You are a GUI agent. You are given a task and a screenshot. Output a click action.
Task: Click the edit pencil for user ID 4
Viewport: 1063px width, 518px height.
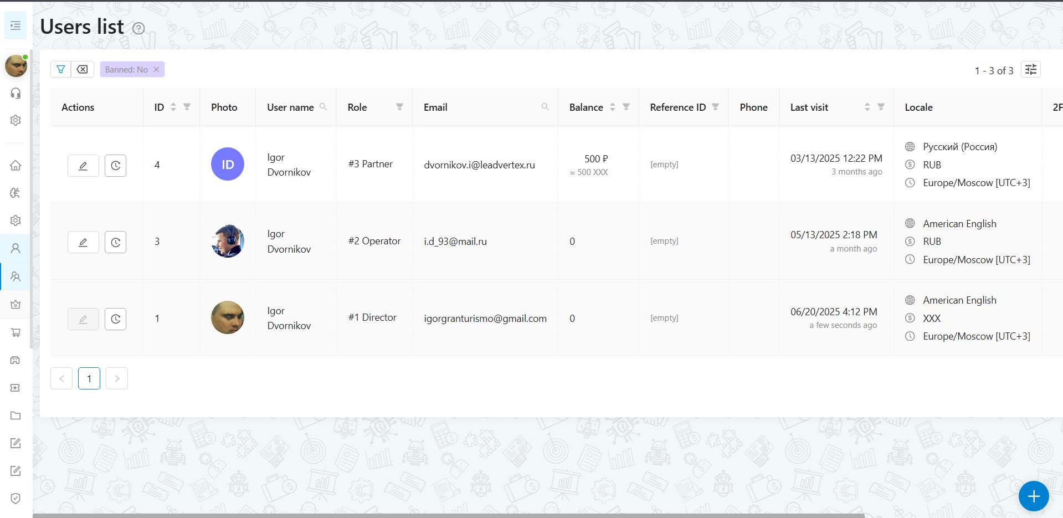click(x=83, y=165)
